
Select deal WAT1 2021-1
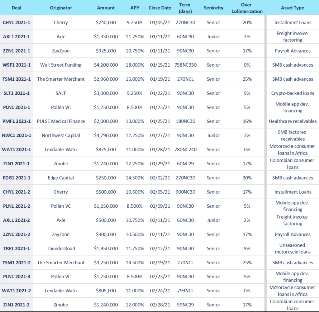tap(17, 149)
